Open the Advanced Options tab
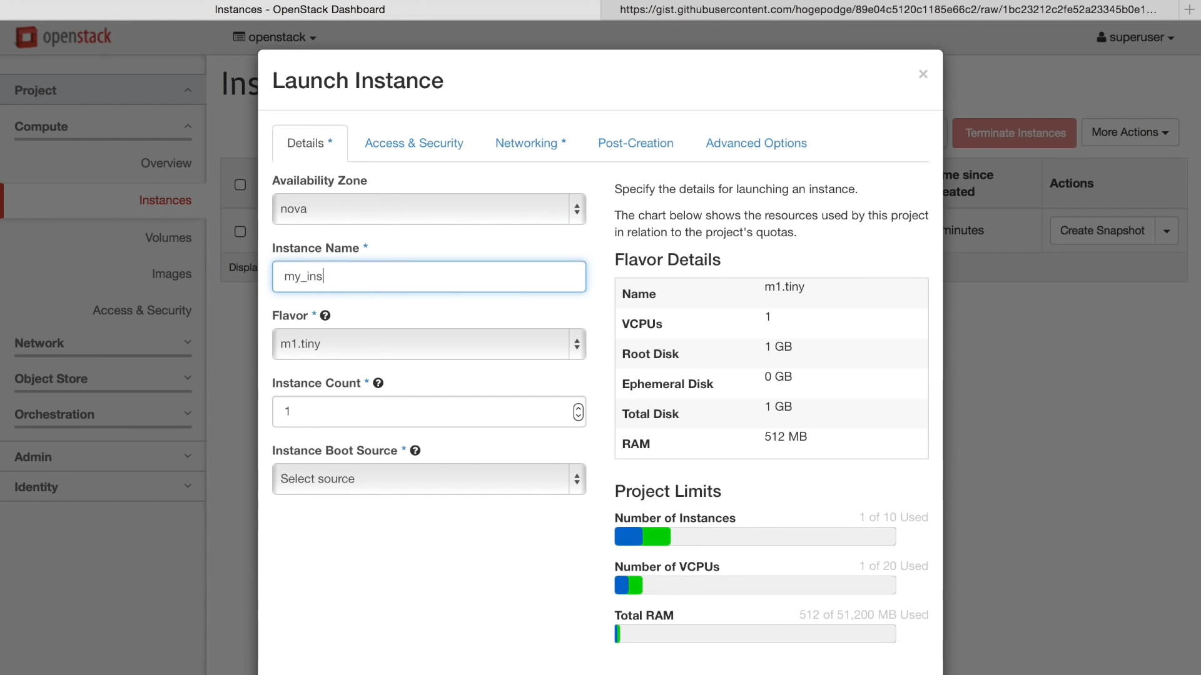This screenshot has height=675, width=1201. [756, 143]
